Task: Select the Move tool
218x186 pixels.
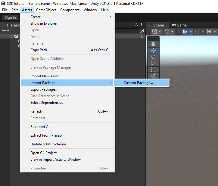Action: pos(153,50)
